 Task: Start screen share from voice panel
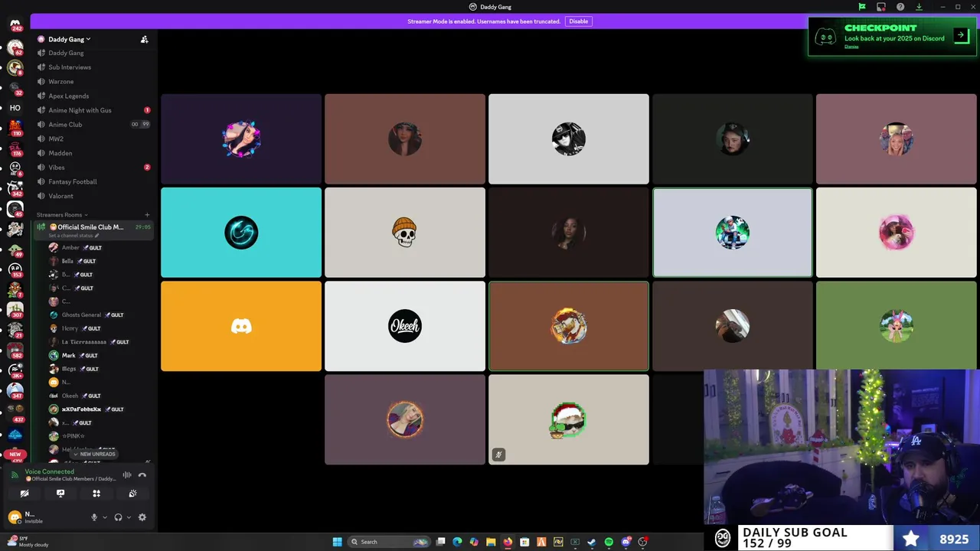tap(60, 494)
